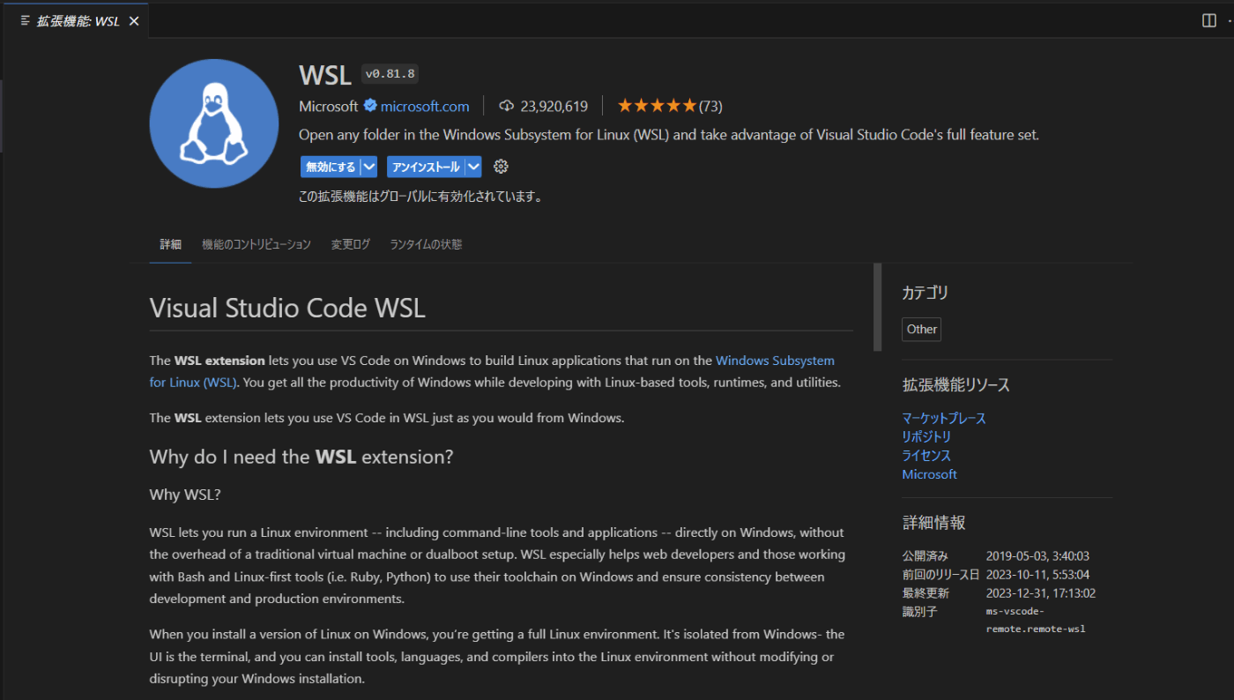
Task: Open the microsoft.com publisher link
Action: [425, 107]
